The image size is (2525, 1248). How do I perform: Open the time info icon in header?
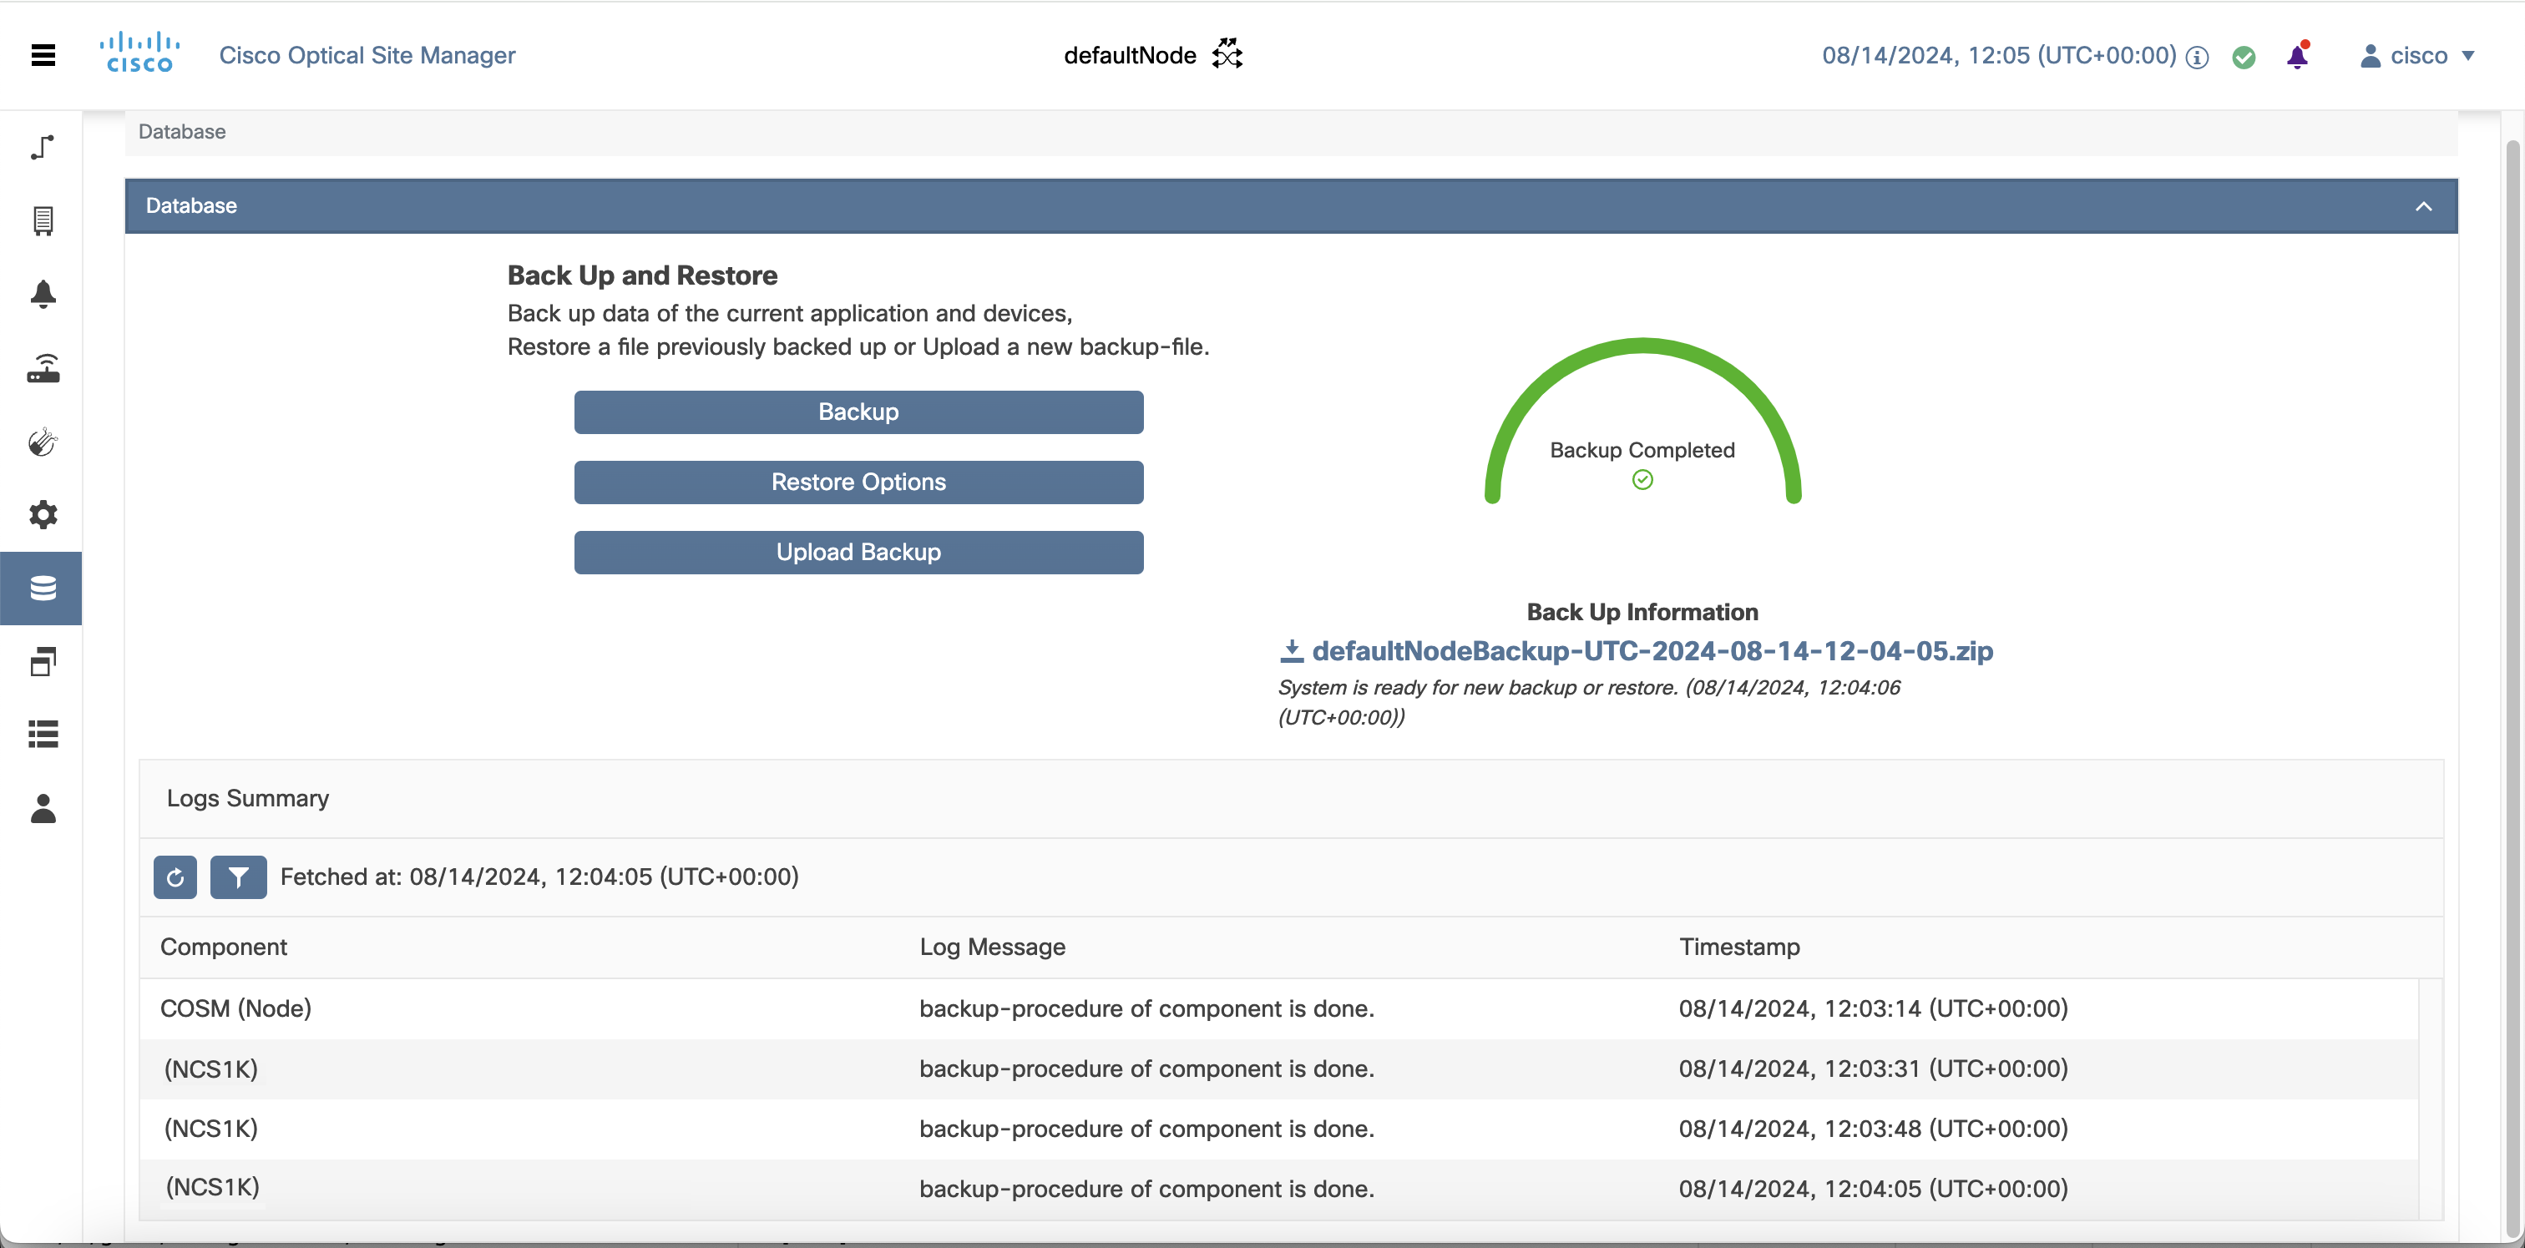pyautogui.click(x=2198, y=57)
